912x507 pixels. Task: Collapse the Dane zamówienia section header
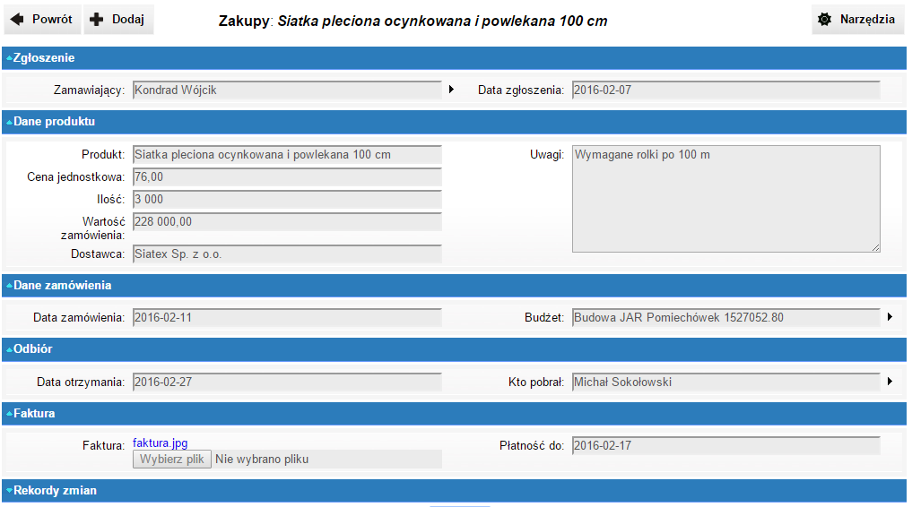(x=59, y=286)
